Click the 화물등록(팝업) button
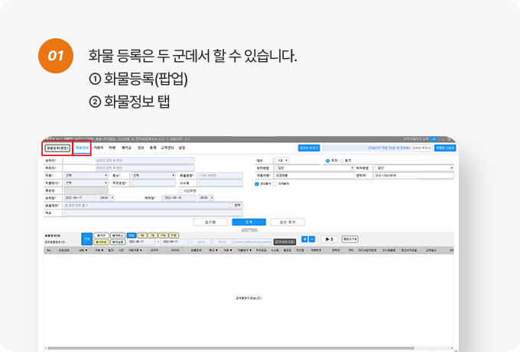This screenshot has height=352, width=520. [57, 148]
